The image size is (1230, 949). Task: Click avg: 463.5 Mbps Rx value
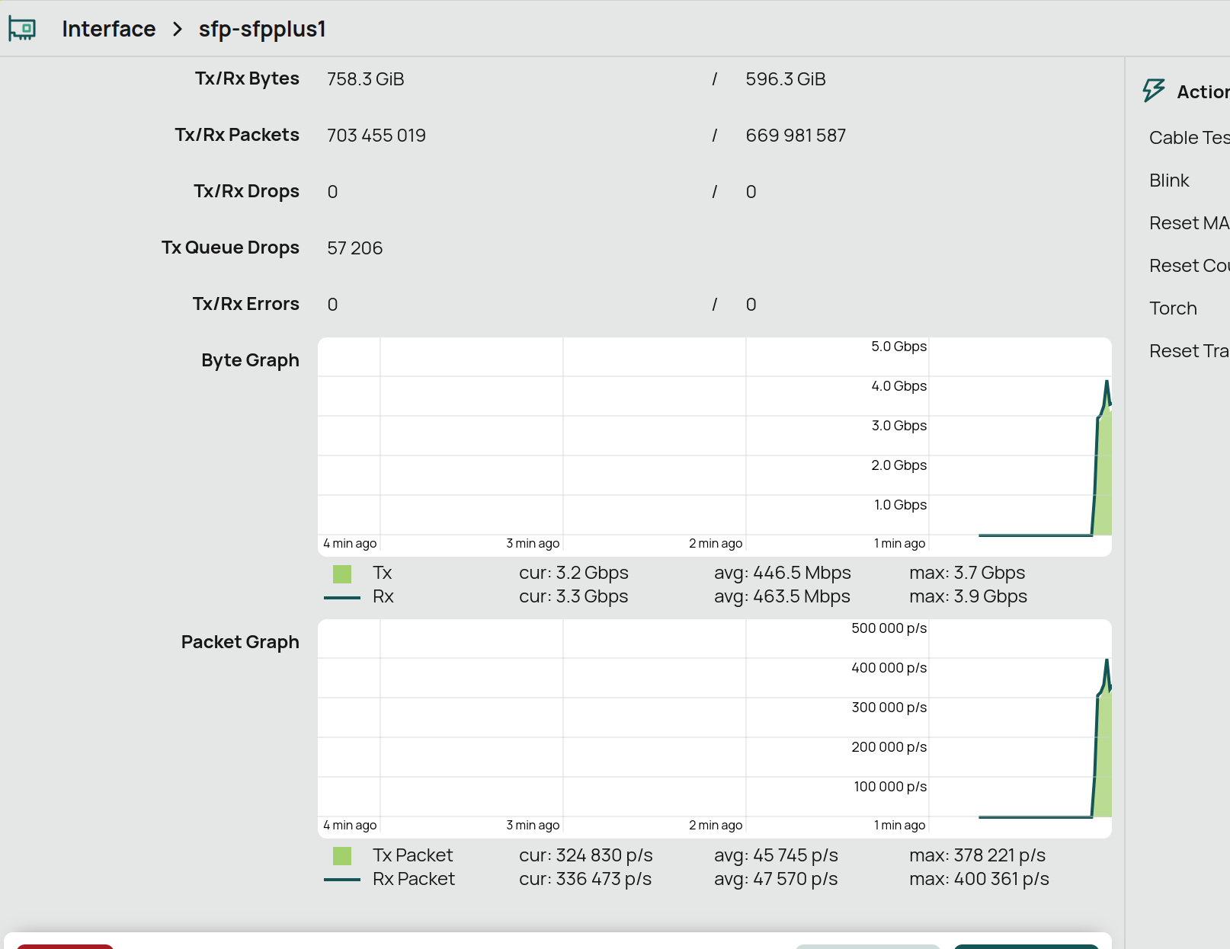(783, 596)
